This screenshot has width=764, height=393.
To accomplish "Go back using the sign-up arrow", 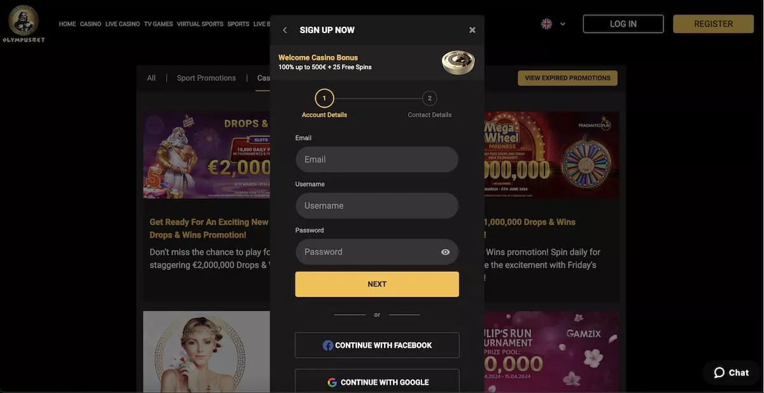I will click(285, 30).
